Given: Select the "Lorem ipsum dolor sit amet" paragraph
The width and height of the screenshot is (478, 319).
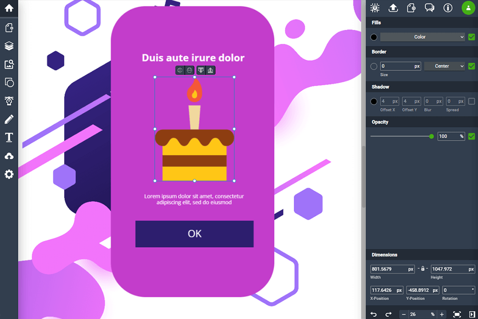Looking at the screenshot, I should pos(194,199).
